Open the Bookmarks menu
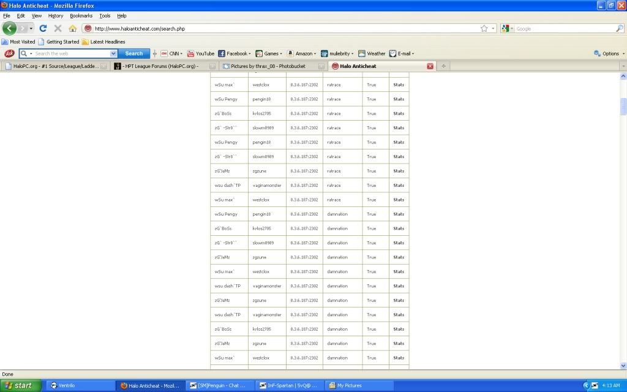Viewport: 627px width, 392px height. click(81, 15)
